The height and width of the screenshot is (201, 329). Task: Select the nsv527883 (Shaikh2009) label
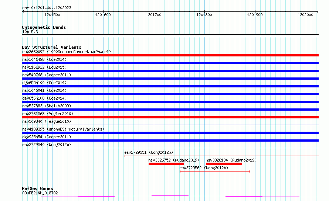[47, 106]
